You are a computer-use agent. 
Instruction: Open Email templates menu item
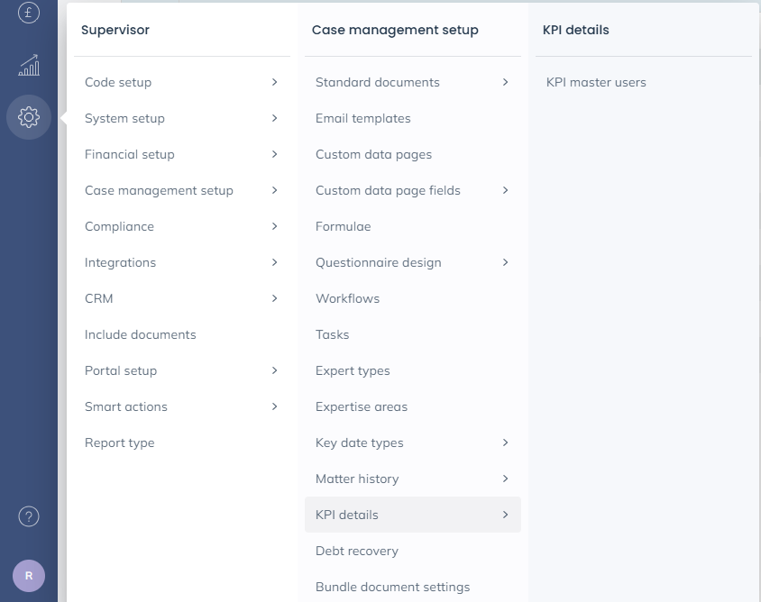(x=362, y=118)
